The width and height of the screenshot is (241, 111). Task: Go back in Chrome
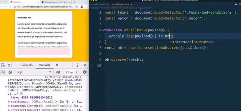click(2, 7)
